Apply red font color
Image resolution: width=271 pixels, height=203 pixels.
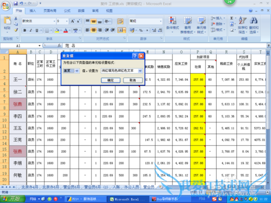66,30
